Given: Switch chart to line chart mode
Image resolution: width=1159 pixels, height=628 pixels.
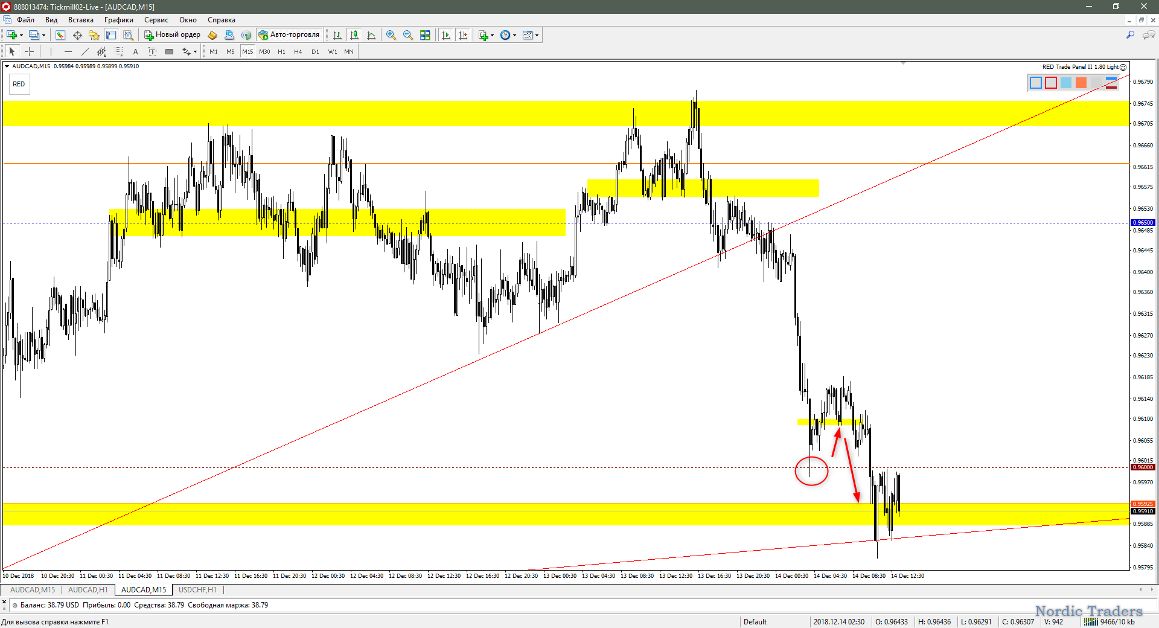Looking at the screenshot, I should click(x=371, y=35).
